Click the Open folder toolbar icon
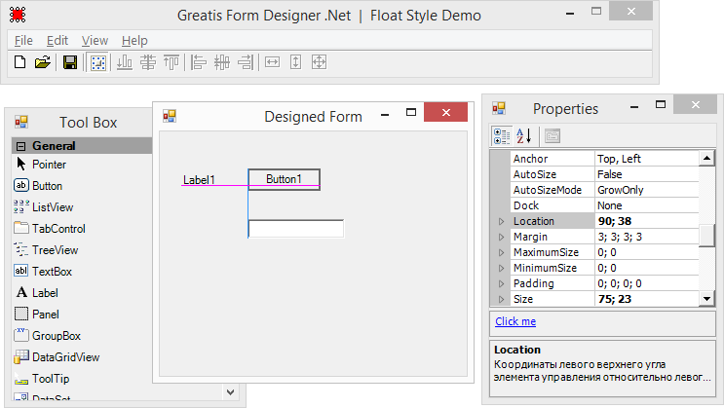 [x=42, y=62]
